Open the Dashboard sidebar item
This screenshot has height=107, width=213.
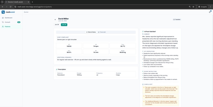coord(11,18)
